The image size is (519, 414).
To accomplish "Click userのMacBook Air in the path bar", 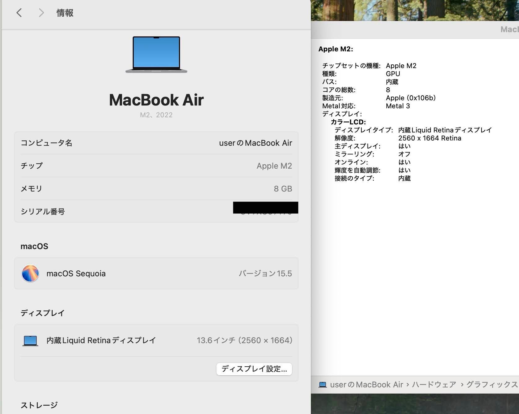I will 366,385.
